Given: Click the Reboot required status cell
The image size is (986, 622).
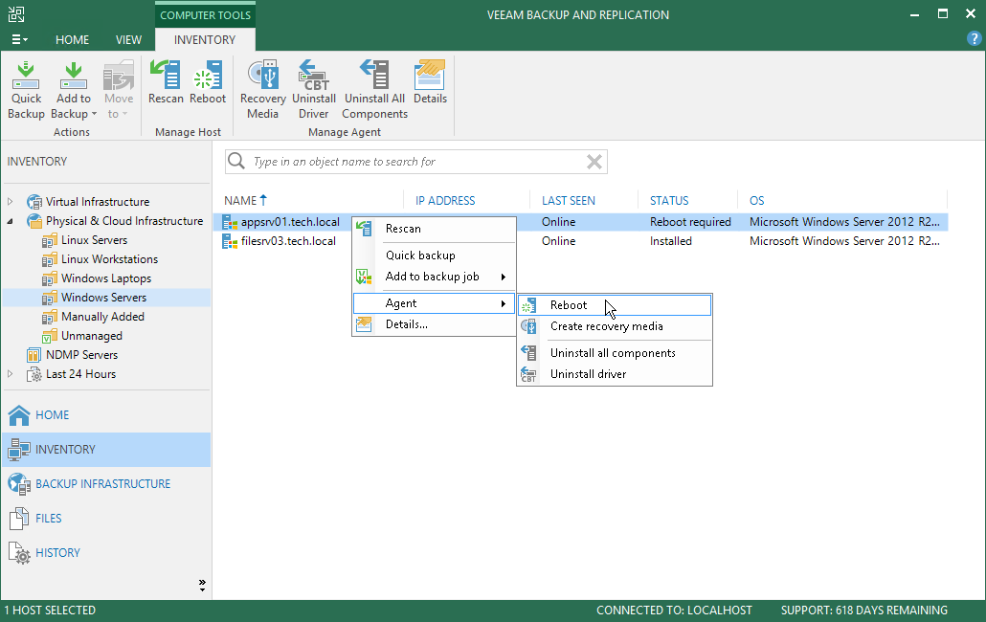Looking at the screenshot, I should (690, 222).
